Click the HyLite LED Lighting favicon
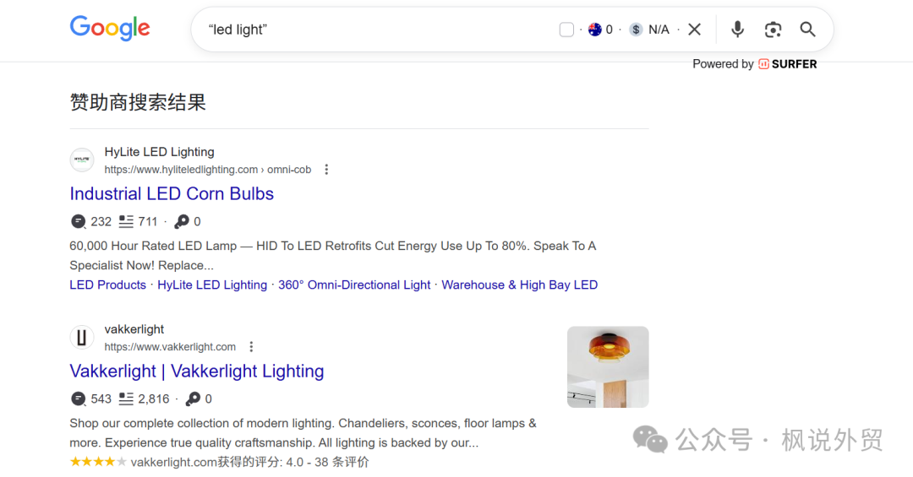The height and width of the screenshot is (477, 913). 82,160
